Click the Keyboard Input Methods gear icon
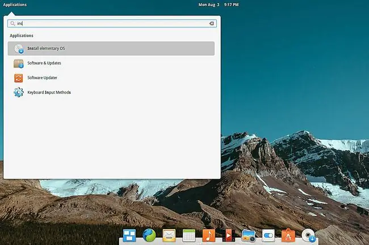The height and width of the screenshot is (245, 369). [19, 92]
